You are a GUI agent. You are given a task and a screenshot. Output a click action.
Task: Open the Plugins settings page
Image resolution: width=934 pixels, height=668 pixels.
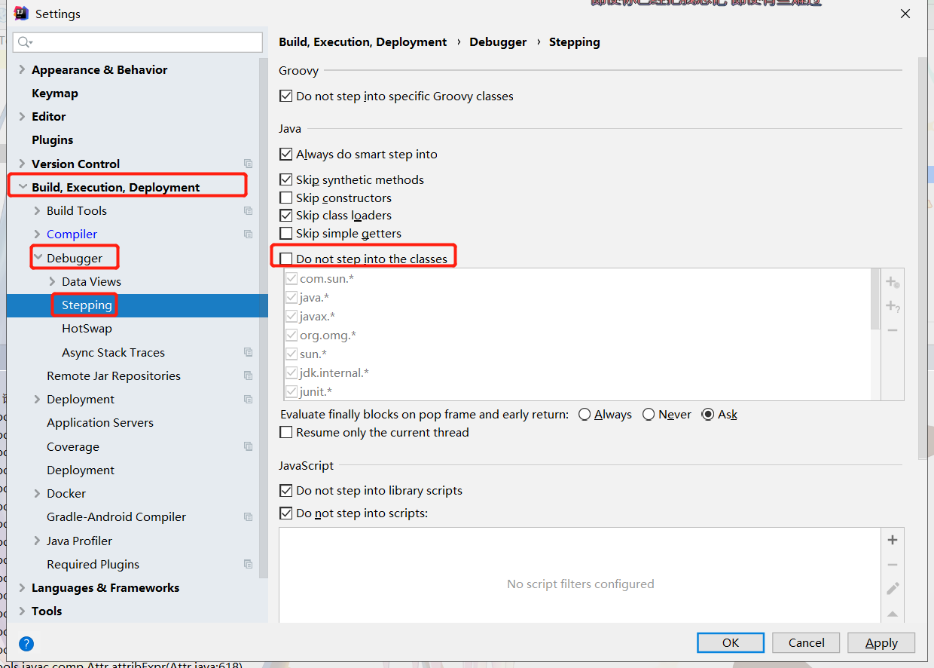[53, 140]
